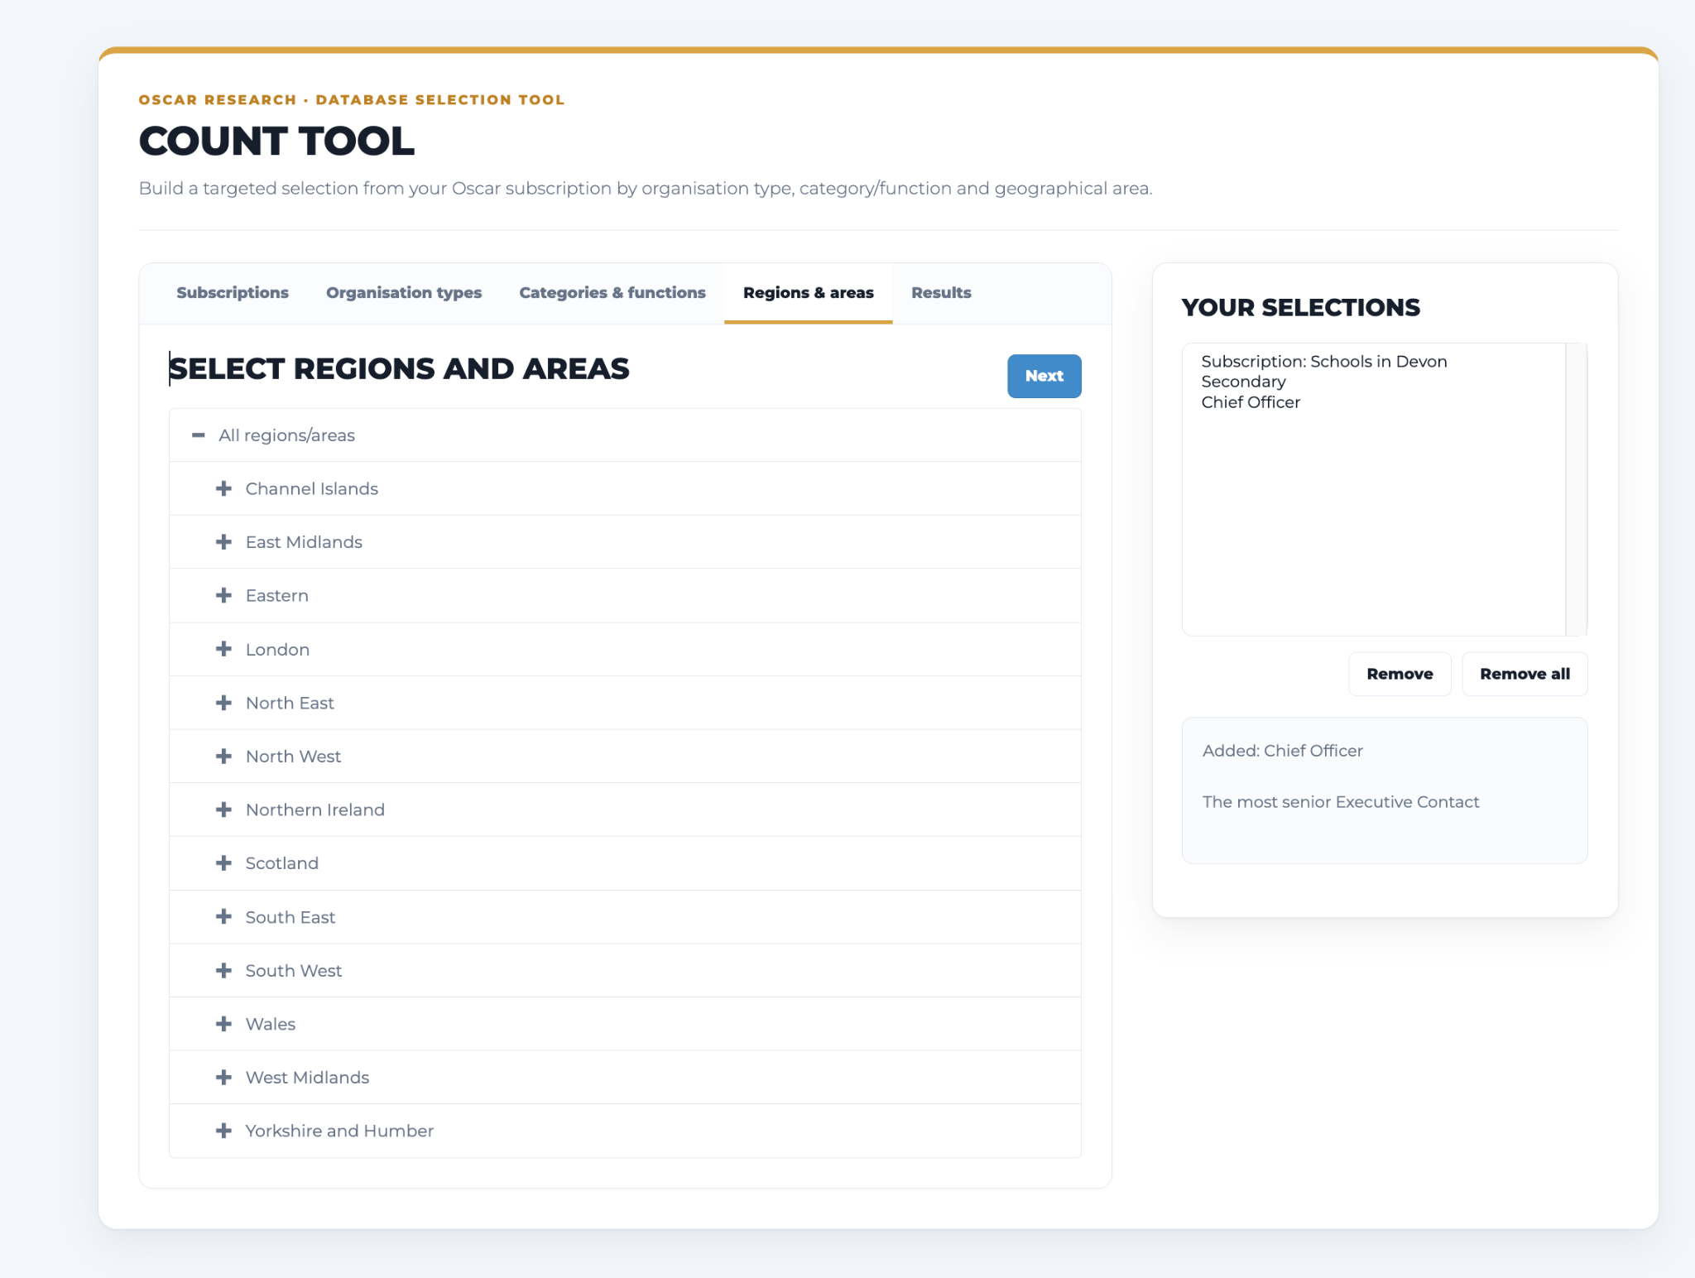Click the selections list scrollbar
1695x1278 pixels.
coord(1576,489)
